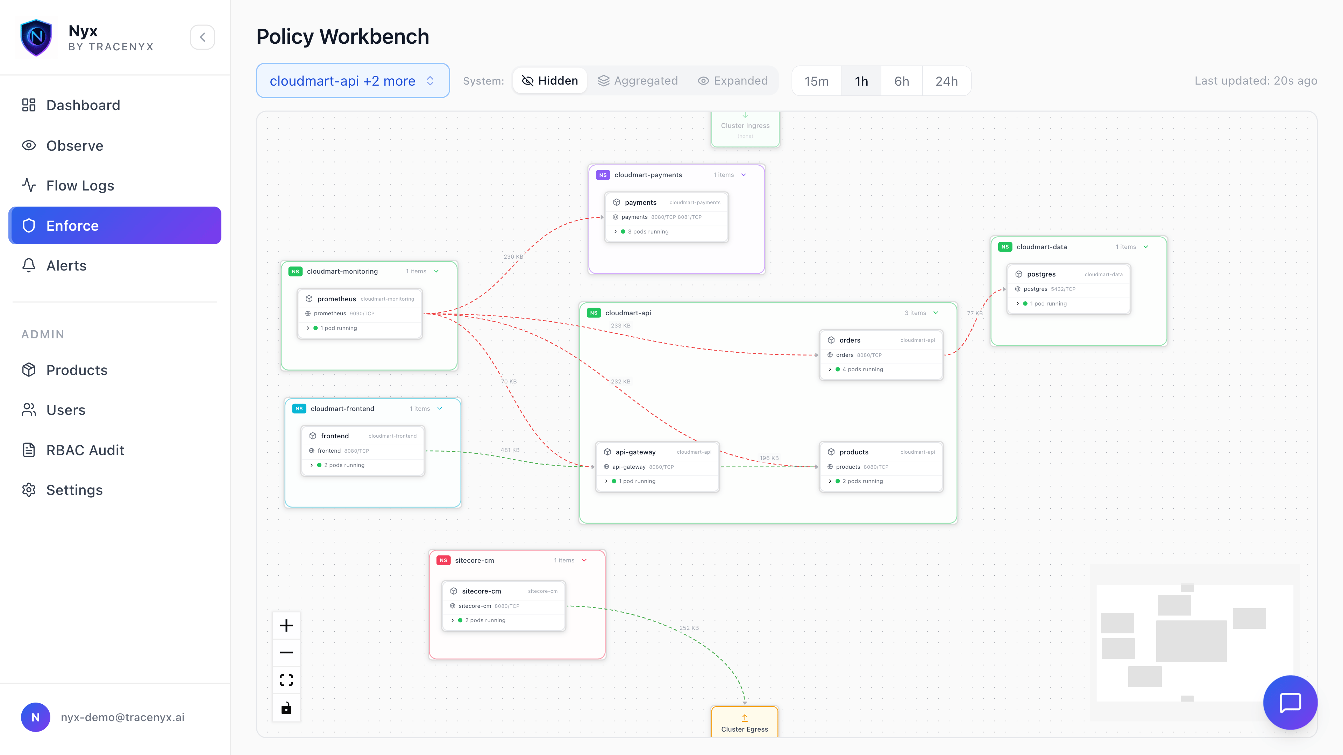The width and height of the screenshot is (1343, 755).
Task: Set System view to Expanded
Action: pos(733,81)
